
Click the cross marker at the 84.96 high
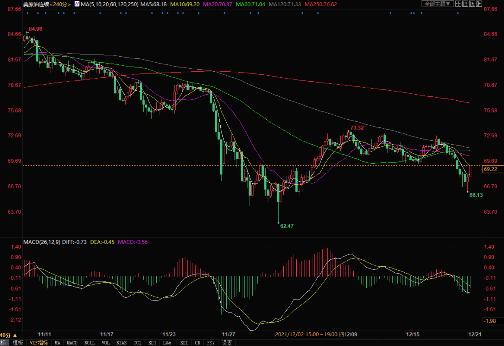coord(27,32)
